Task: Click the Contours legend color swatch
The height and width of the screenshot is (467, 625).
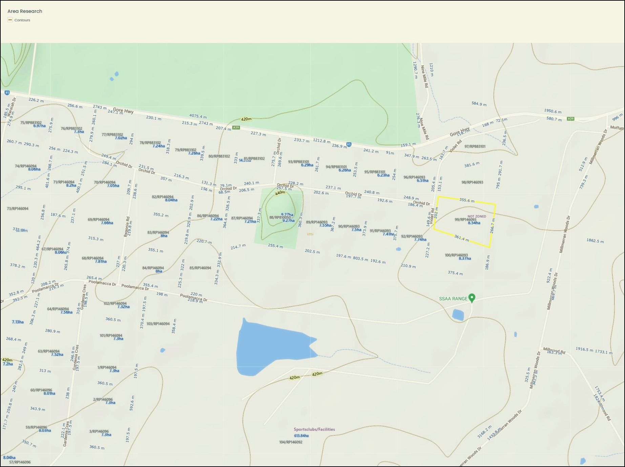Action: (x=10, y=20)
